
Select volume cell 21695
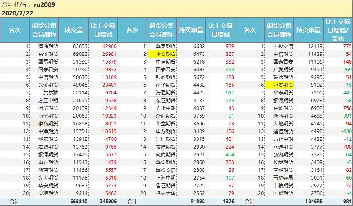tap(80, 101)
